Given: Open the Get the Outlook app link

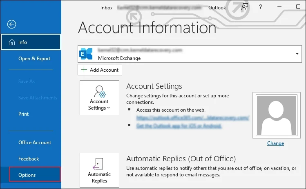Looking at the screenshot, I should [179, 126].
